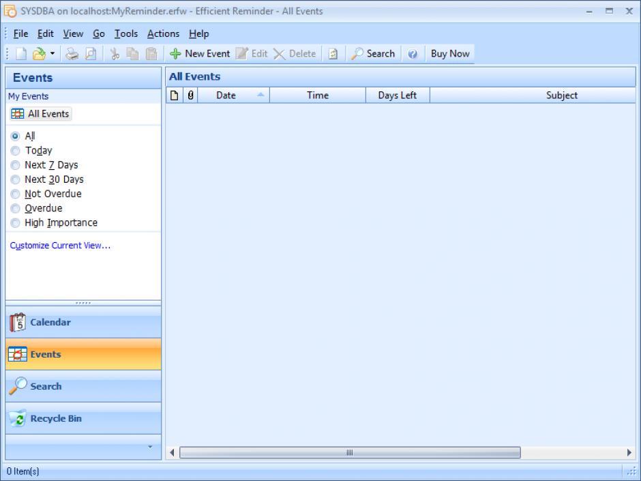
Task: Open the Actions menu
Action: point(163,33)
